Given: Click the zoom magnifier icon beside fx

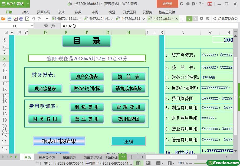Looking at the screenshot, I should coord(46,26).
